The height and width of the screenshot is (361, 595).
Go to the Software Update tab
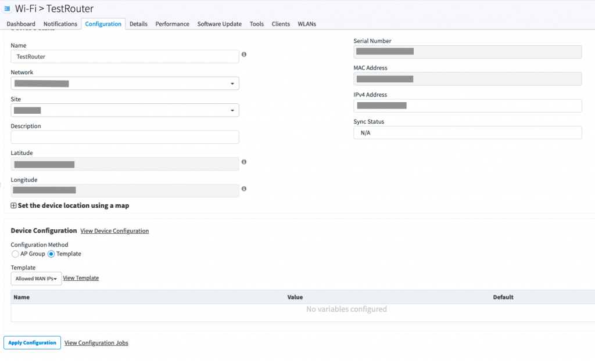219,24
